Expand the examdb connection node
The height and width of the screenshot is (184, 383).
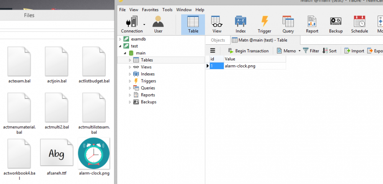coord(120,39)
